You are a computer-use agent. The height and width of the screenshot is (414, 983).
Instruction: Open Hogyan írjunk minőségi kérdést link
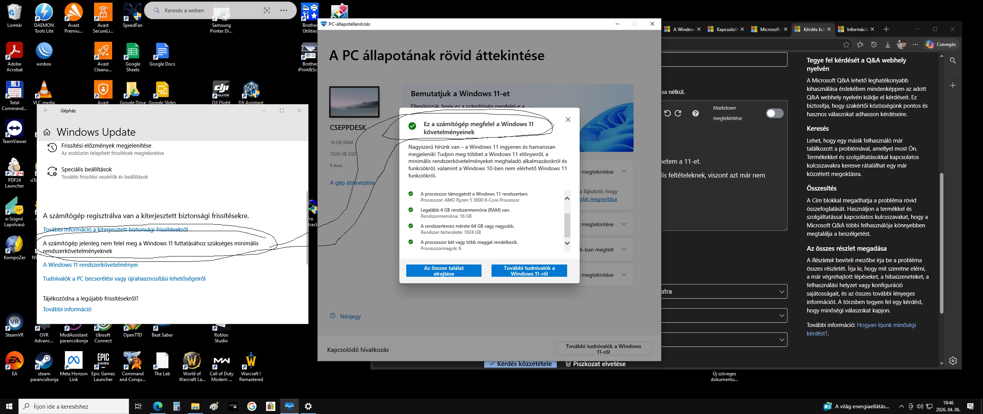[861, 329]
